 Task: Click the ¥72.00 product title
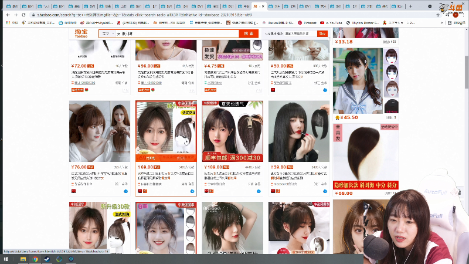pyautogui.click(x=98, y=75)
